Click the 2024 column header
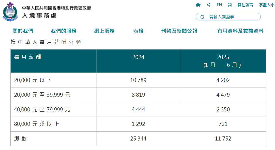Screen dimensions: 275x150 tap(138, 57)
